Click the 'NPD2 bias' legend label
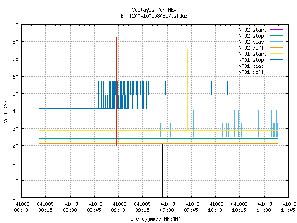The image size is (297, 223). point(251,42)
